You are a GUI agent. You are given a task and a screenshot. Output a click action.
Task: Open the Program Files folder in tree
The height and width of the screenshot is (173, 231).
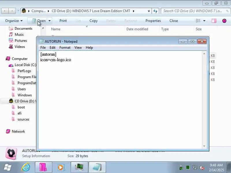(27, 77)
